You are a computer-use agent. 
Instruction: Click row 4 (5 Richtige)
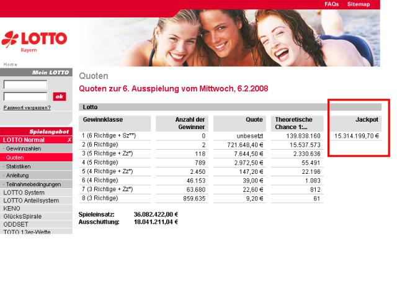click(100, 163)
